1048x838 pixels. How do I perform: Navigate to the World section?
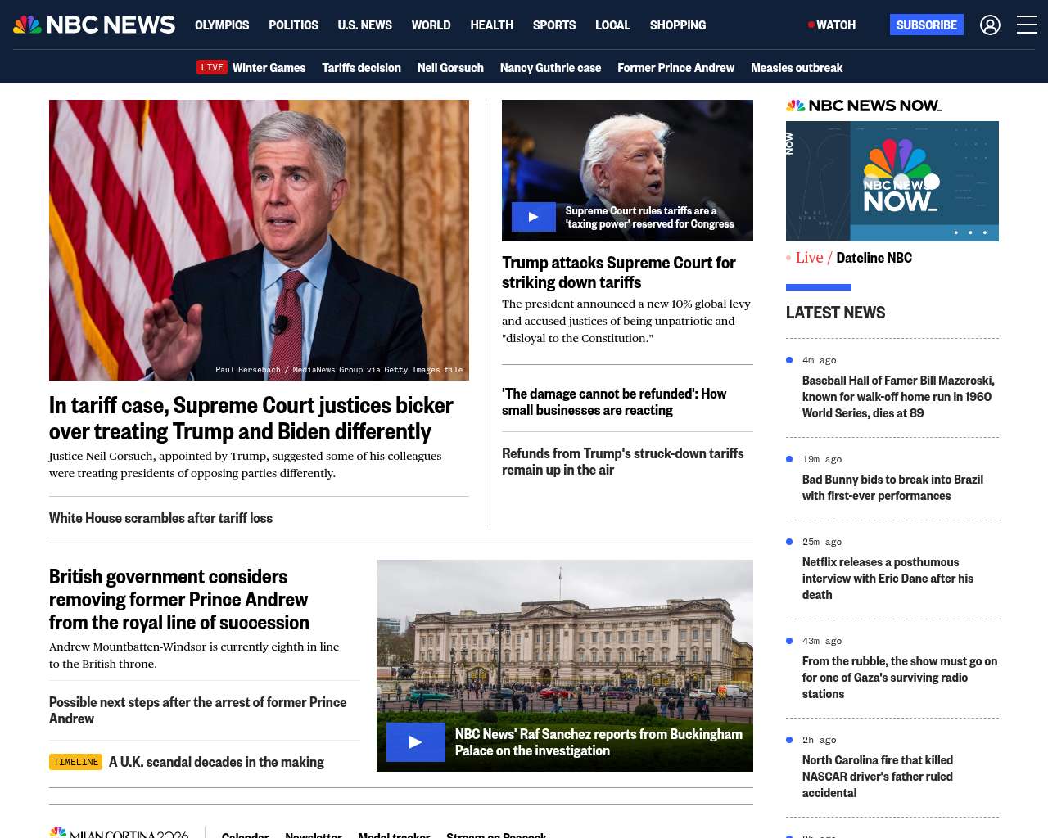click(x=431, y=25)
